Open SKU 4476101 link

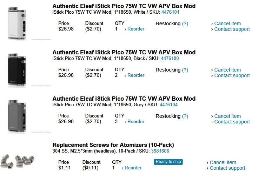[x=170, y=12]
